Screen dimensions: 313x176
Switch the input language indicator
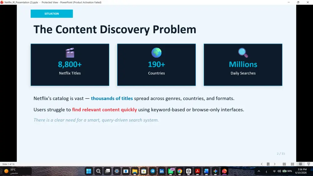[266, 171]
